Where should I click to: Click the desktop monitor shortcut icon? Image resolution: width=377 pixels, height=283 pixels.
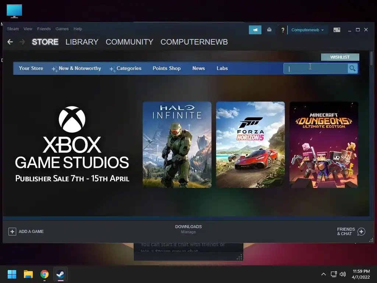[x=14, y=11]
